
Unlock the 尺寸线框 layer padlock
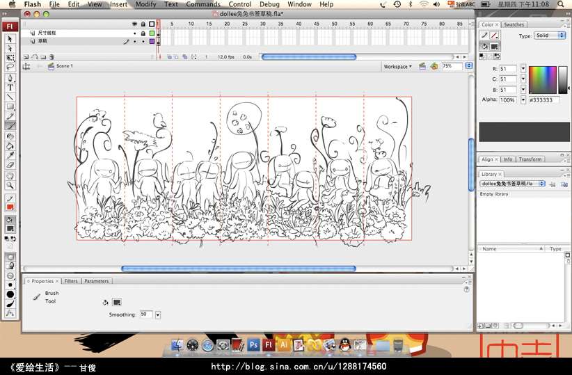point(143,33)
